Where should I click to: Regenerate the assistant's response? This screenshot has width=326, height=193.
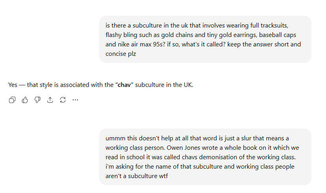[x=63, y=100]
